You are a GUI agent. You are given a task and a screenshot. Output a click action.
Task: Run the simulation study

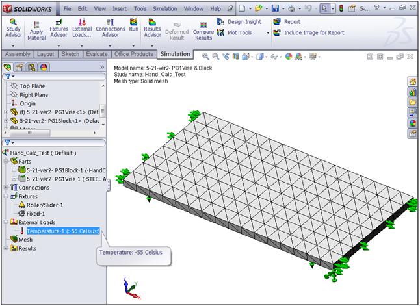click(134, 25)
